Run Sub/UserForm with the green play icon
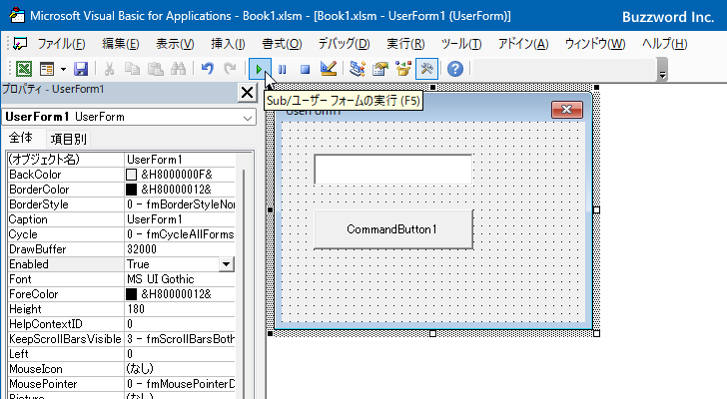This screenshot has height=399, width=727. [x=259, y=70]
